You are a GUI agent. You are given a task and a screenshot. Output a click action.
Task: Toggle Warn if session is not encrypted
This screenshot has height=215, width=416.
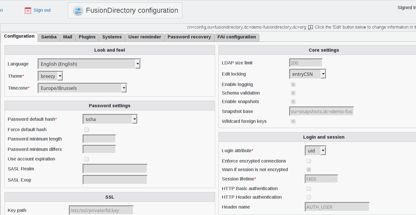[309, 170]
